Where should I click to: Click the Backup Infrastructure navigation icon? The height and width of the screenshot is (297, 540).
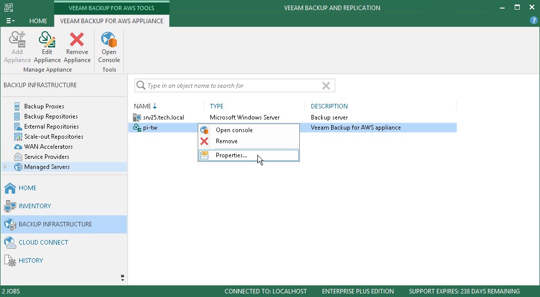coord(10,224)
